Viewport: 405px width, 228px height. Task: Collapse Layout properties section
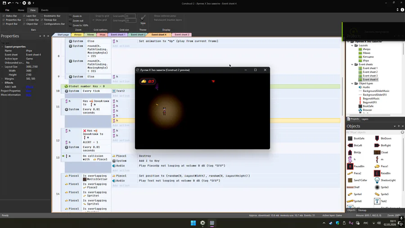click(x=2, y=47)
